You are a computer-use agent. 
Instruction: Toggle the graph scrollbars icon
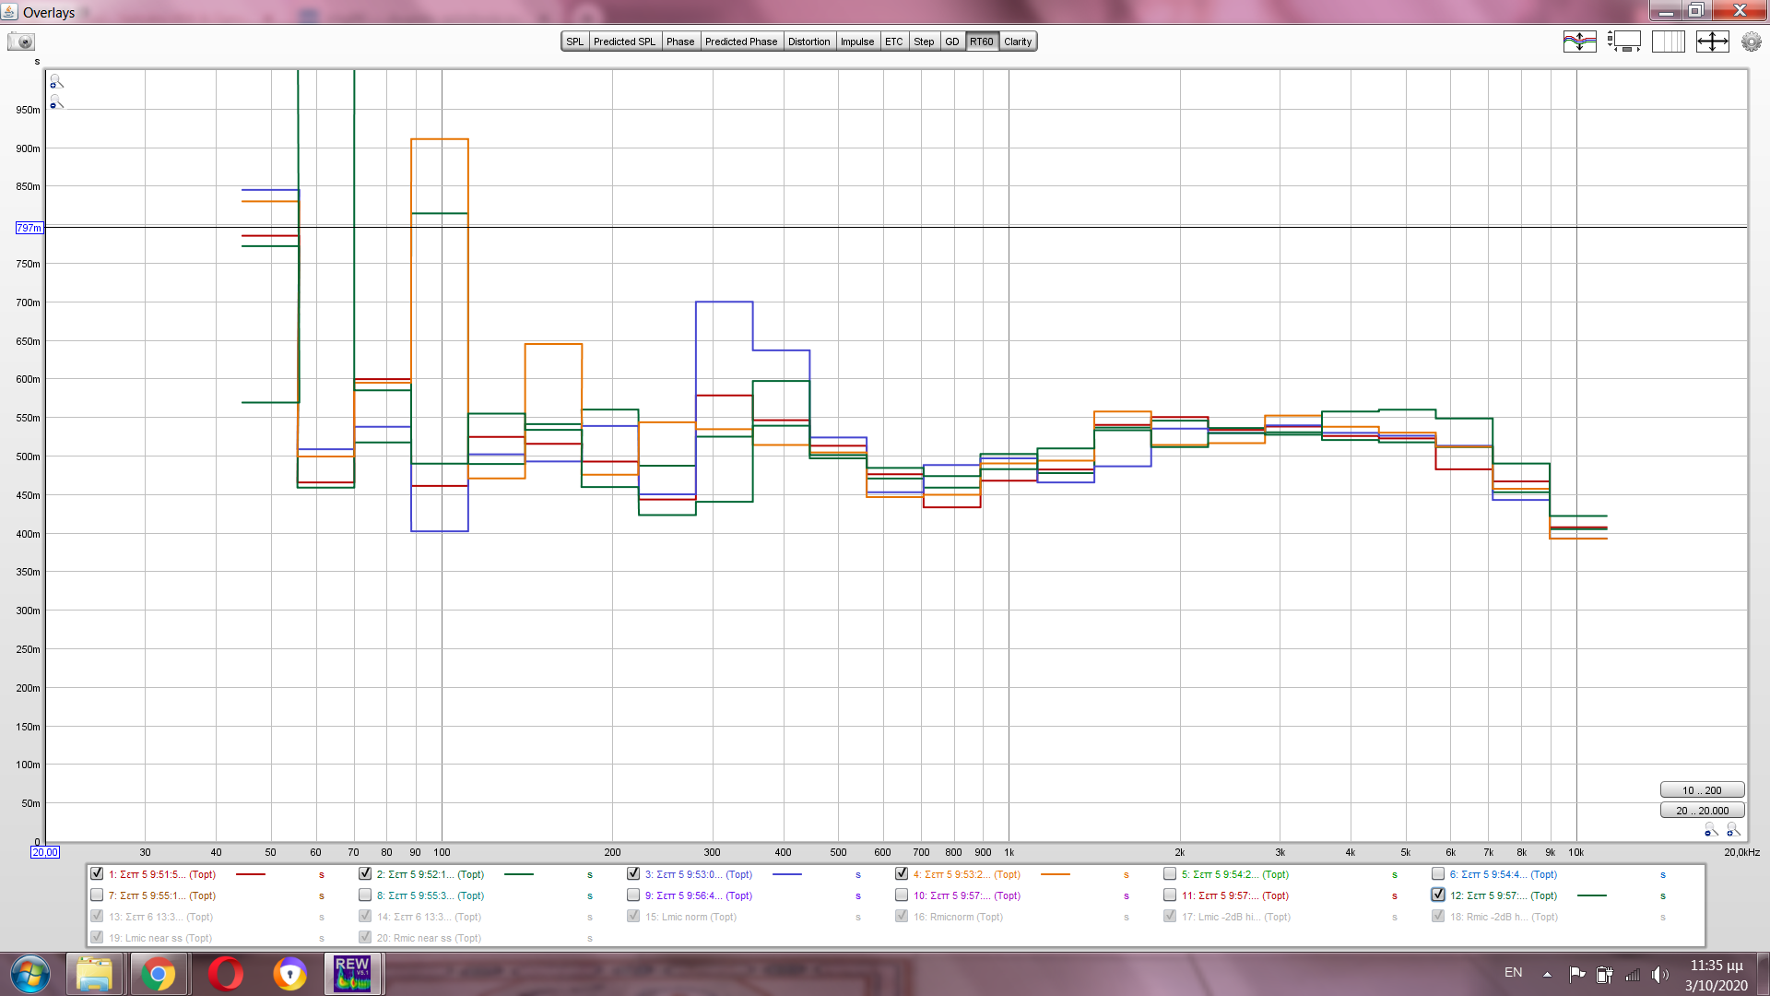click(1623, 41)
